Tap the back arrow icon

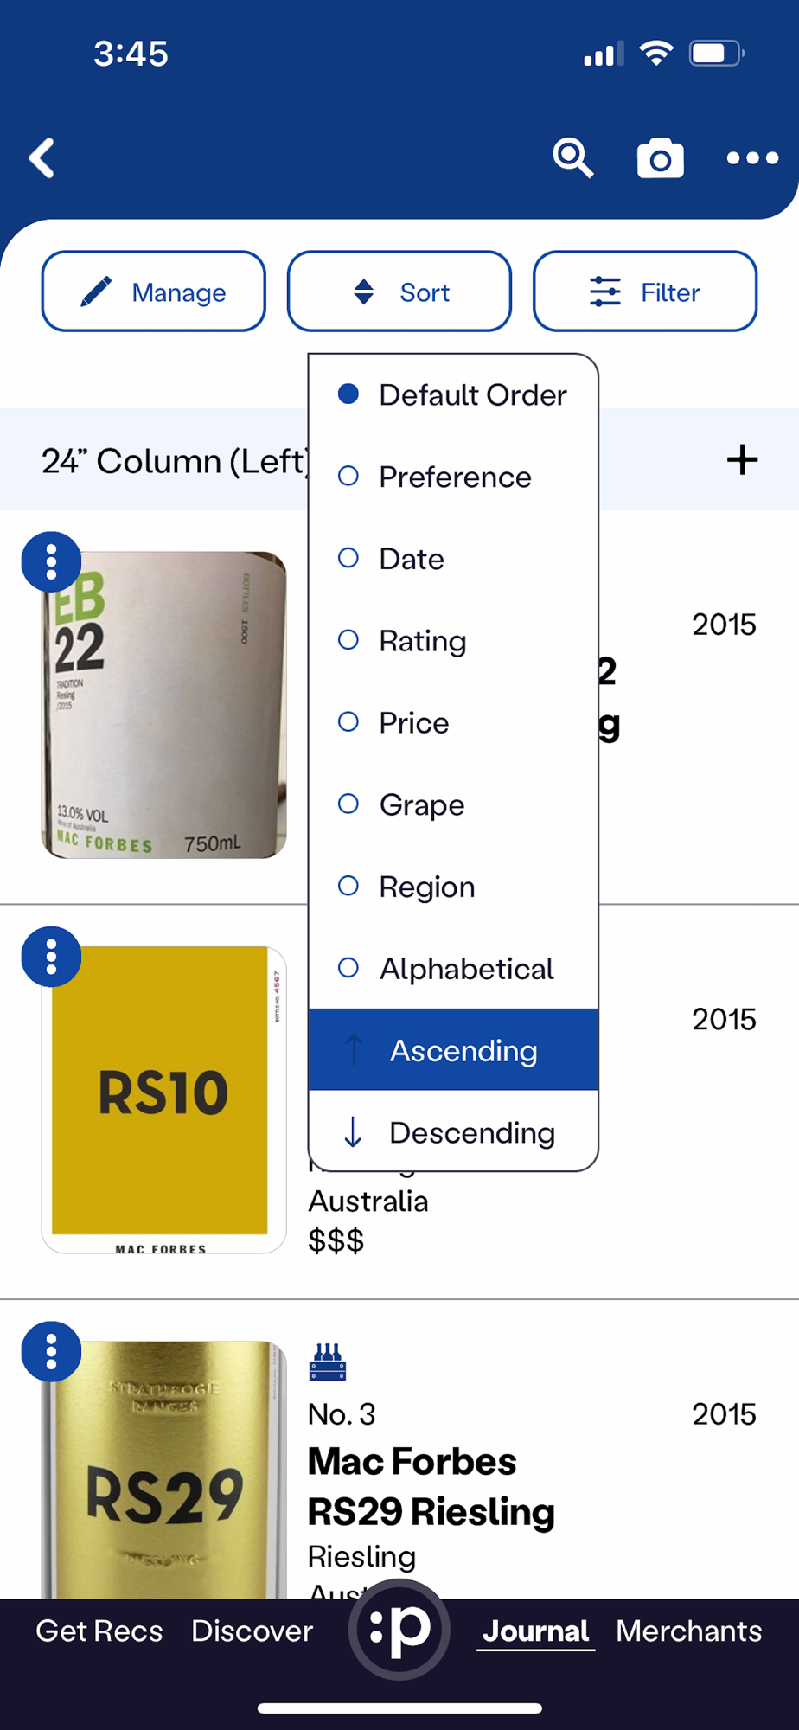coord(42,158)
